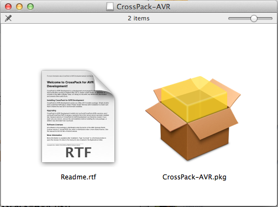Click the CrossPack-AVR.pkg file name label

pos(195,177)
